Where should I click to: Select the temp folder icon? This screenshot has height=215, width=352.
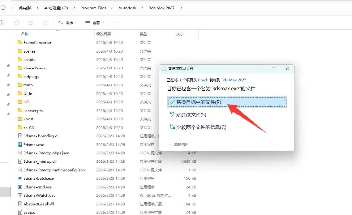tap(20, 85)
